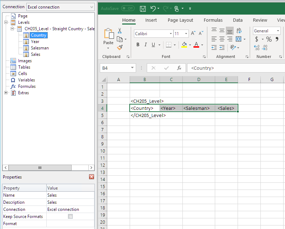Toggle Bold formatting

(x=138, y=45)
